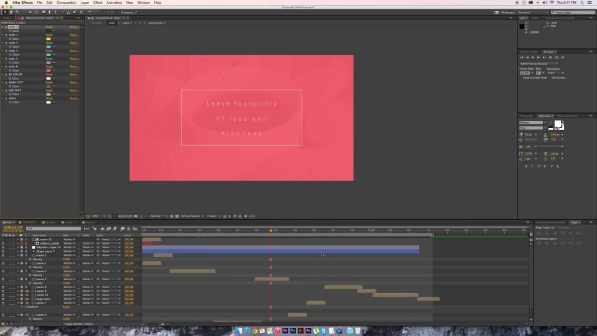Hide the Shape Layer 7 layer
The image size is (597, 336).
click(3, 251)
